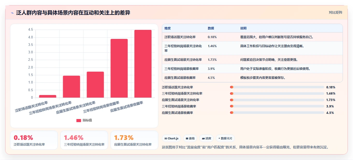Click the 3.9% value in the table
Viewport: 353px width, 160px height.
pyautogui.click(x=211, y=69)
